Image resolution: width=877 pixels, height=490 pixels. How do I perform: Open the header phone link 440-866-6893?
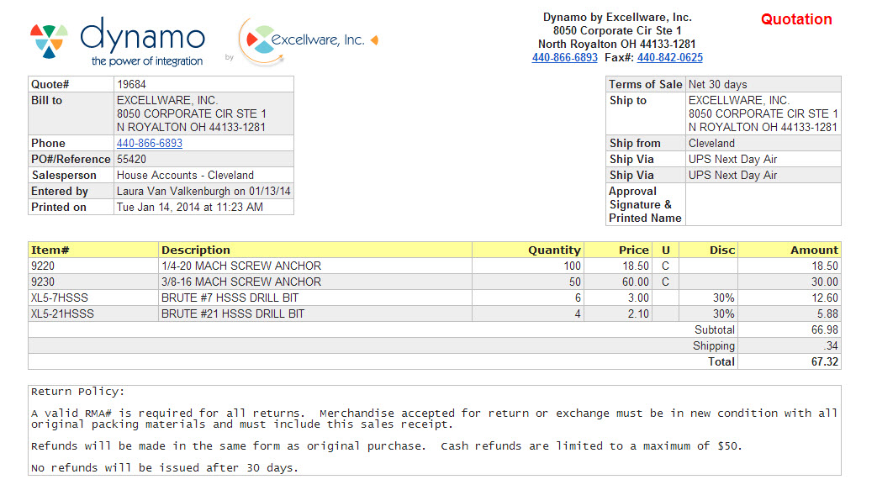(564, 58)
